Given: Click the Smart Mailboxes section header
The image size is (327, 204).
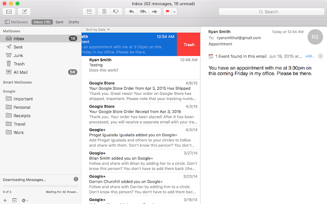Looking at the screenshot, I should (17, 82).
